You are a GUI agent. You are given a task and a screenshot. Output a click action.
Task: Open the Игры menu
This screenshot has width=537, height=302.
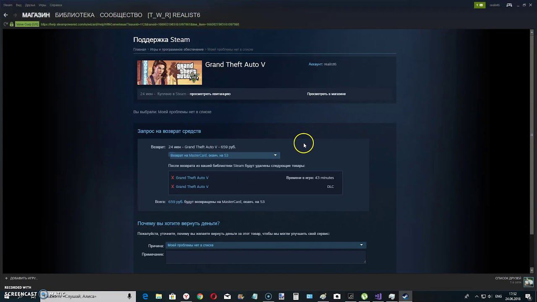coord(42,5)
